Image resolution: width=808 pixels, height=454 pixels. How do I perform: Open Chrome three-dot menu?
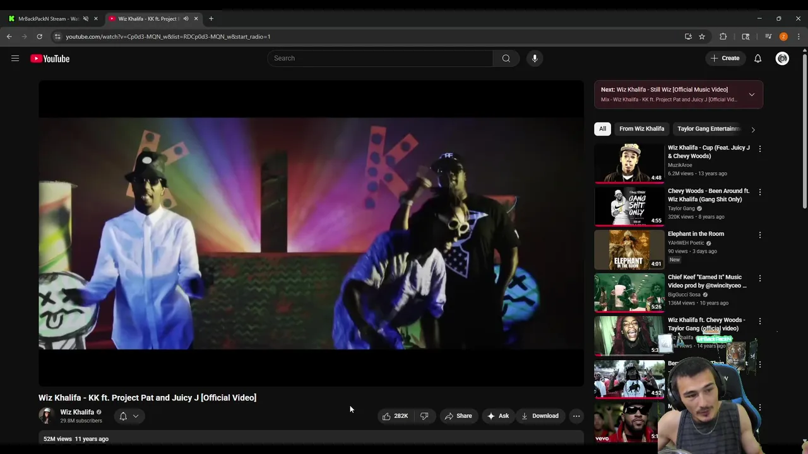799,37
